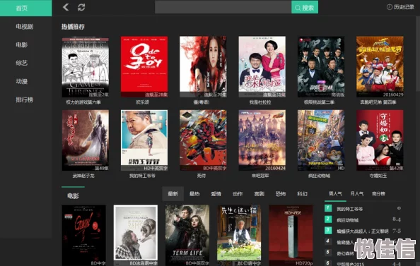Open the 疯狂动物城 Zootopia poster
This screenshot has width=420, height=266.
point(321,140)
